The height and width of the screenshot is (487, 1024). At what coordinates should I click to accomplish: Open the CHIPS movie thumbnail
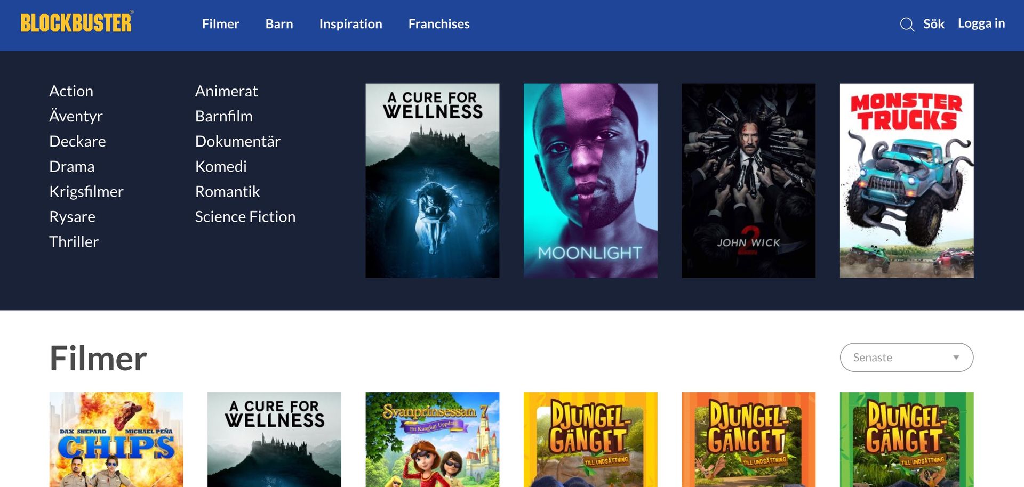116,440
